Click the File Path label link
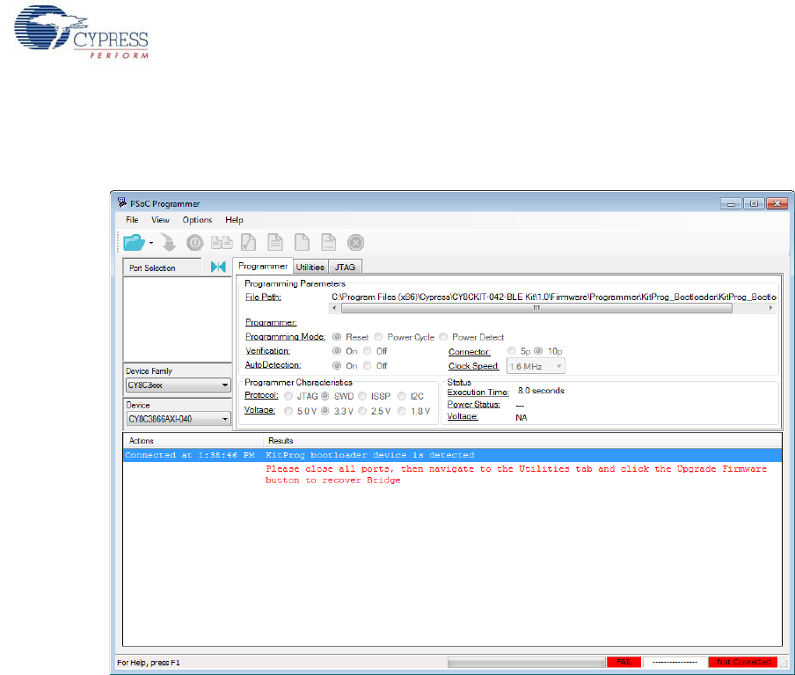The width and height of the screenshot is (795, 675). pos(263,297)
